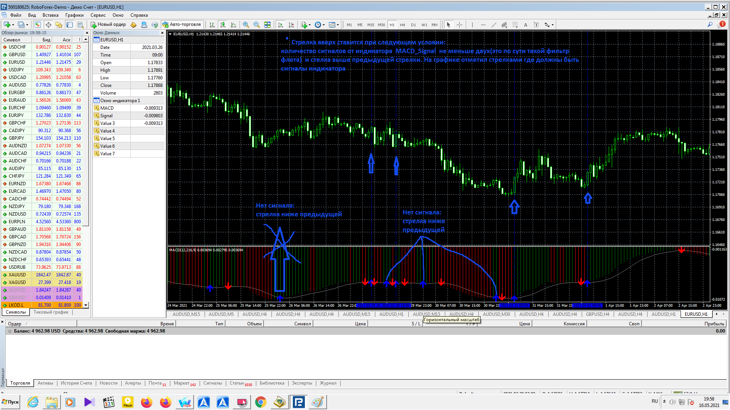
Task: Open the Тиковый график tab
Action: [51, 312]
